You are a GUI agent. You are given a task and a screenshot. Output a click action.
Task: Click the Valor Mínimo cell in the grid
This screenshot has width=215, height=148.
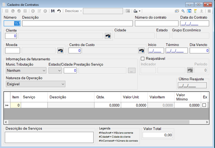point(188,105)
